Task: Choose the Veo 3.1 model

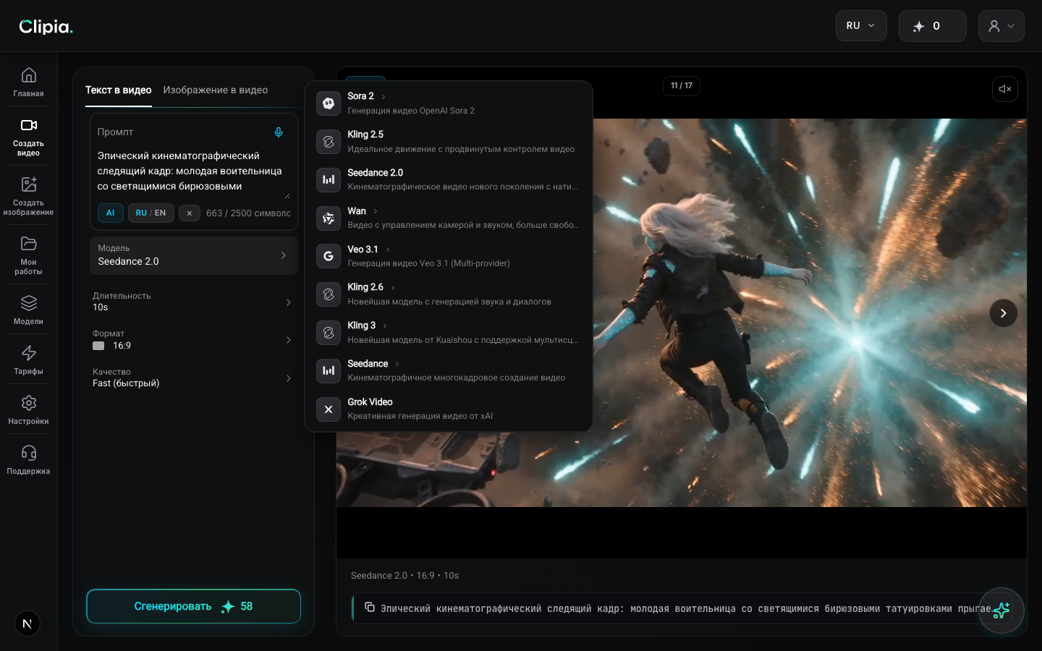Action: coord(449,256)
